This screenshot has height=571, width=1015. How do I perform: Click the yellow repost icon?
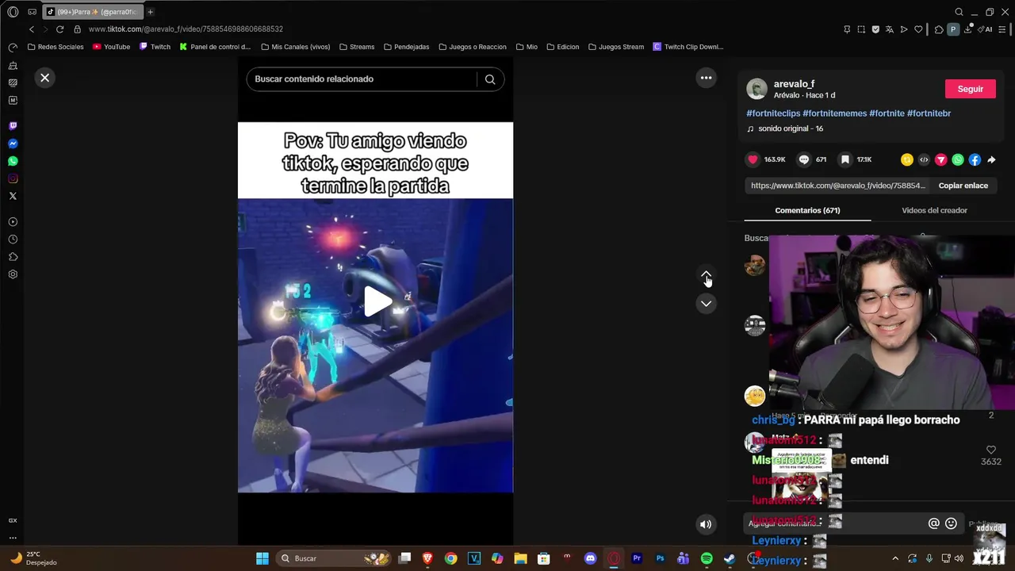point(907,159)
